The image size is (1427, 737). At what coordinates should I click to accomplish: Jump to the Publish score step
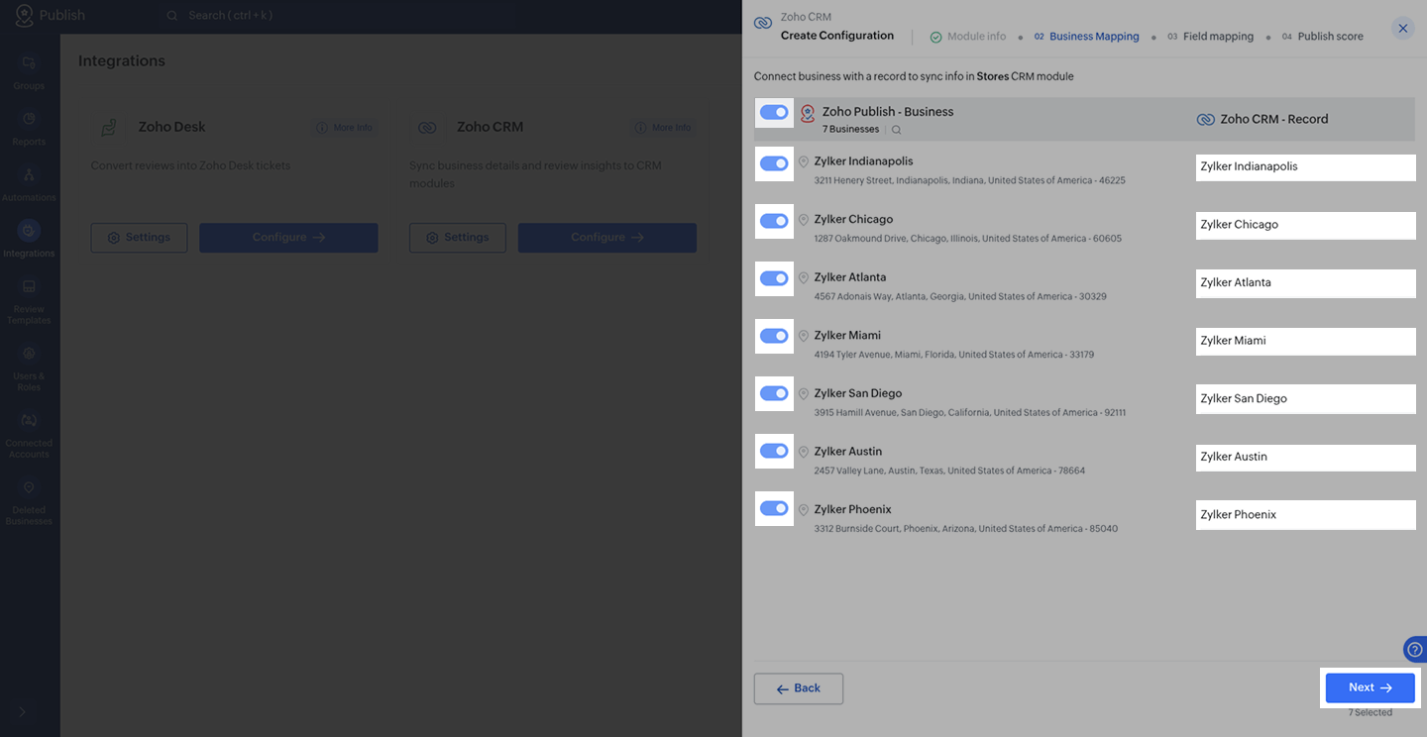(1323, 37)
